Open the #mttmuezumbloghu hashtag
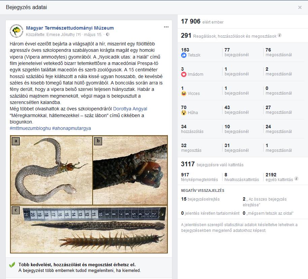 tap(30, 128)
